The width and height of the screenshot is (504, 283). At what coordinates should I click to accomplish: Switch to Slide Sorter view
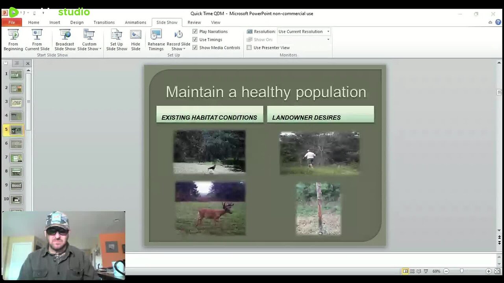tap(412, 271)
